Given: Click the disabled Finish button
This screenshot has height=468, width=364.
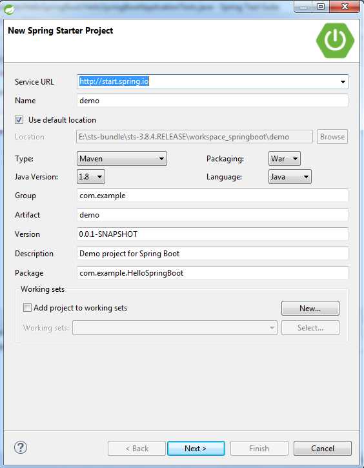Looking at the screenshot, I should pyautogui.click(x=259, y=448).
